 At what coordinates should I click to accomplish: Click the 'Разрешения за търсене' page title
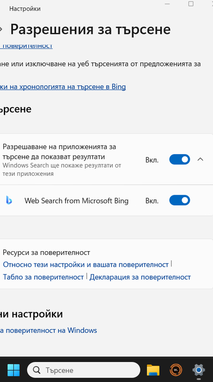coord(90,29)
